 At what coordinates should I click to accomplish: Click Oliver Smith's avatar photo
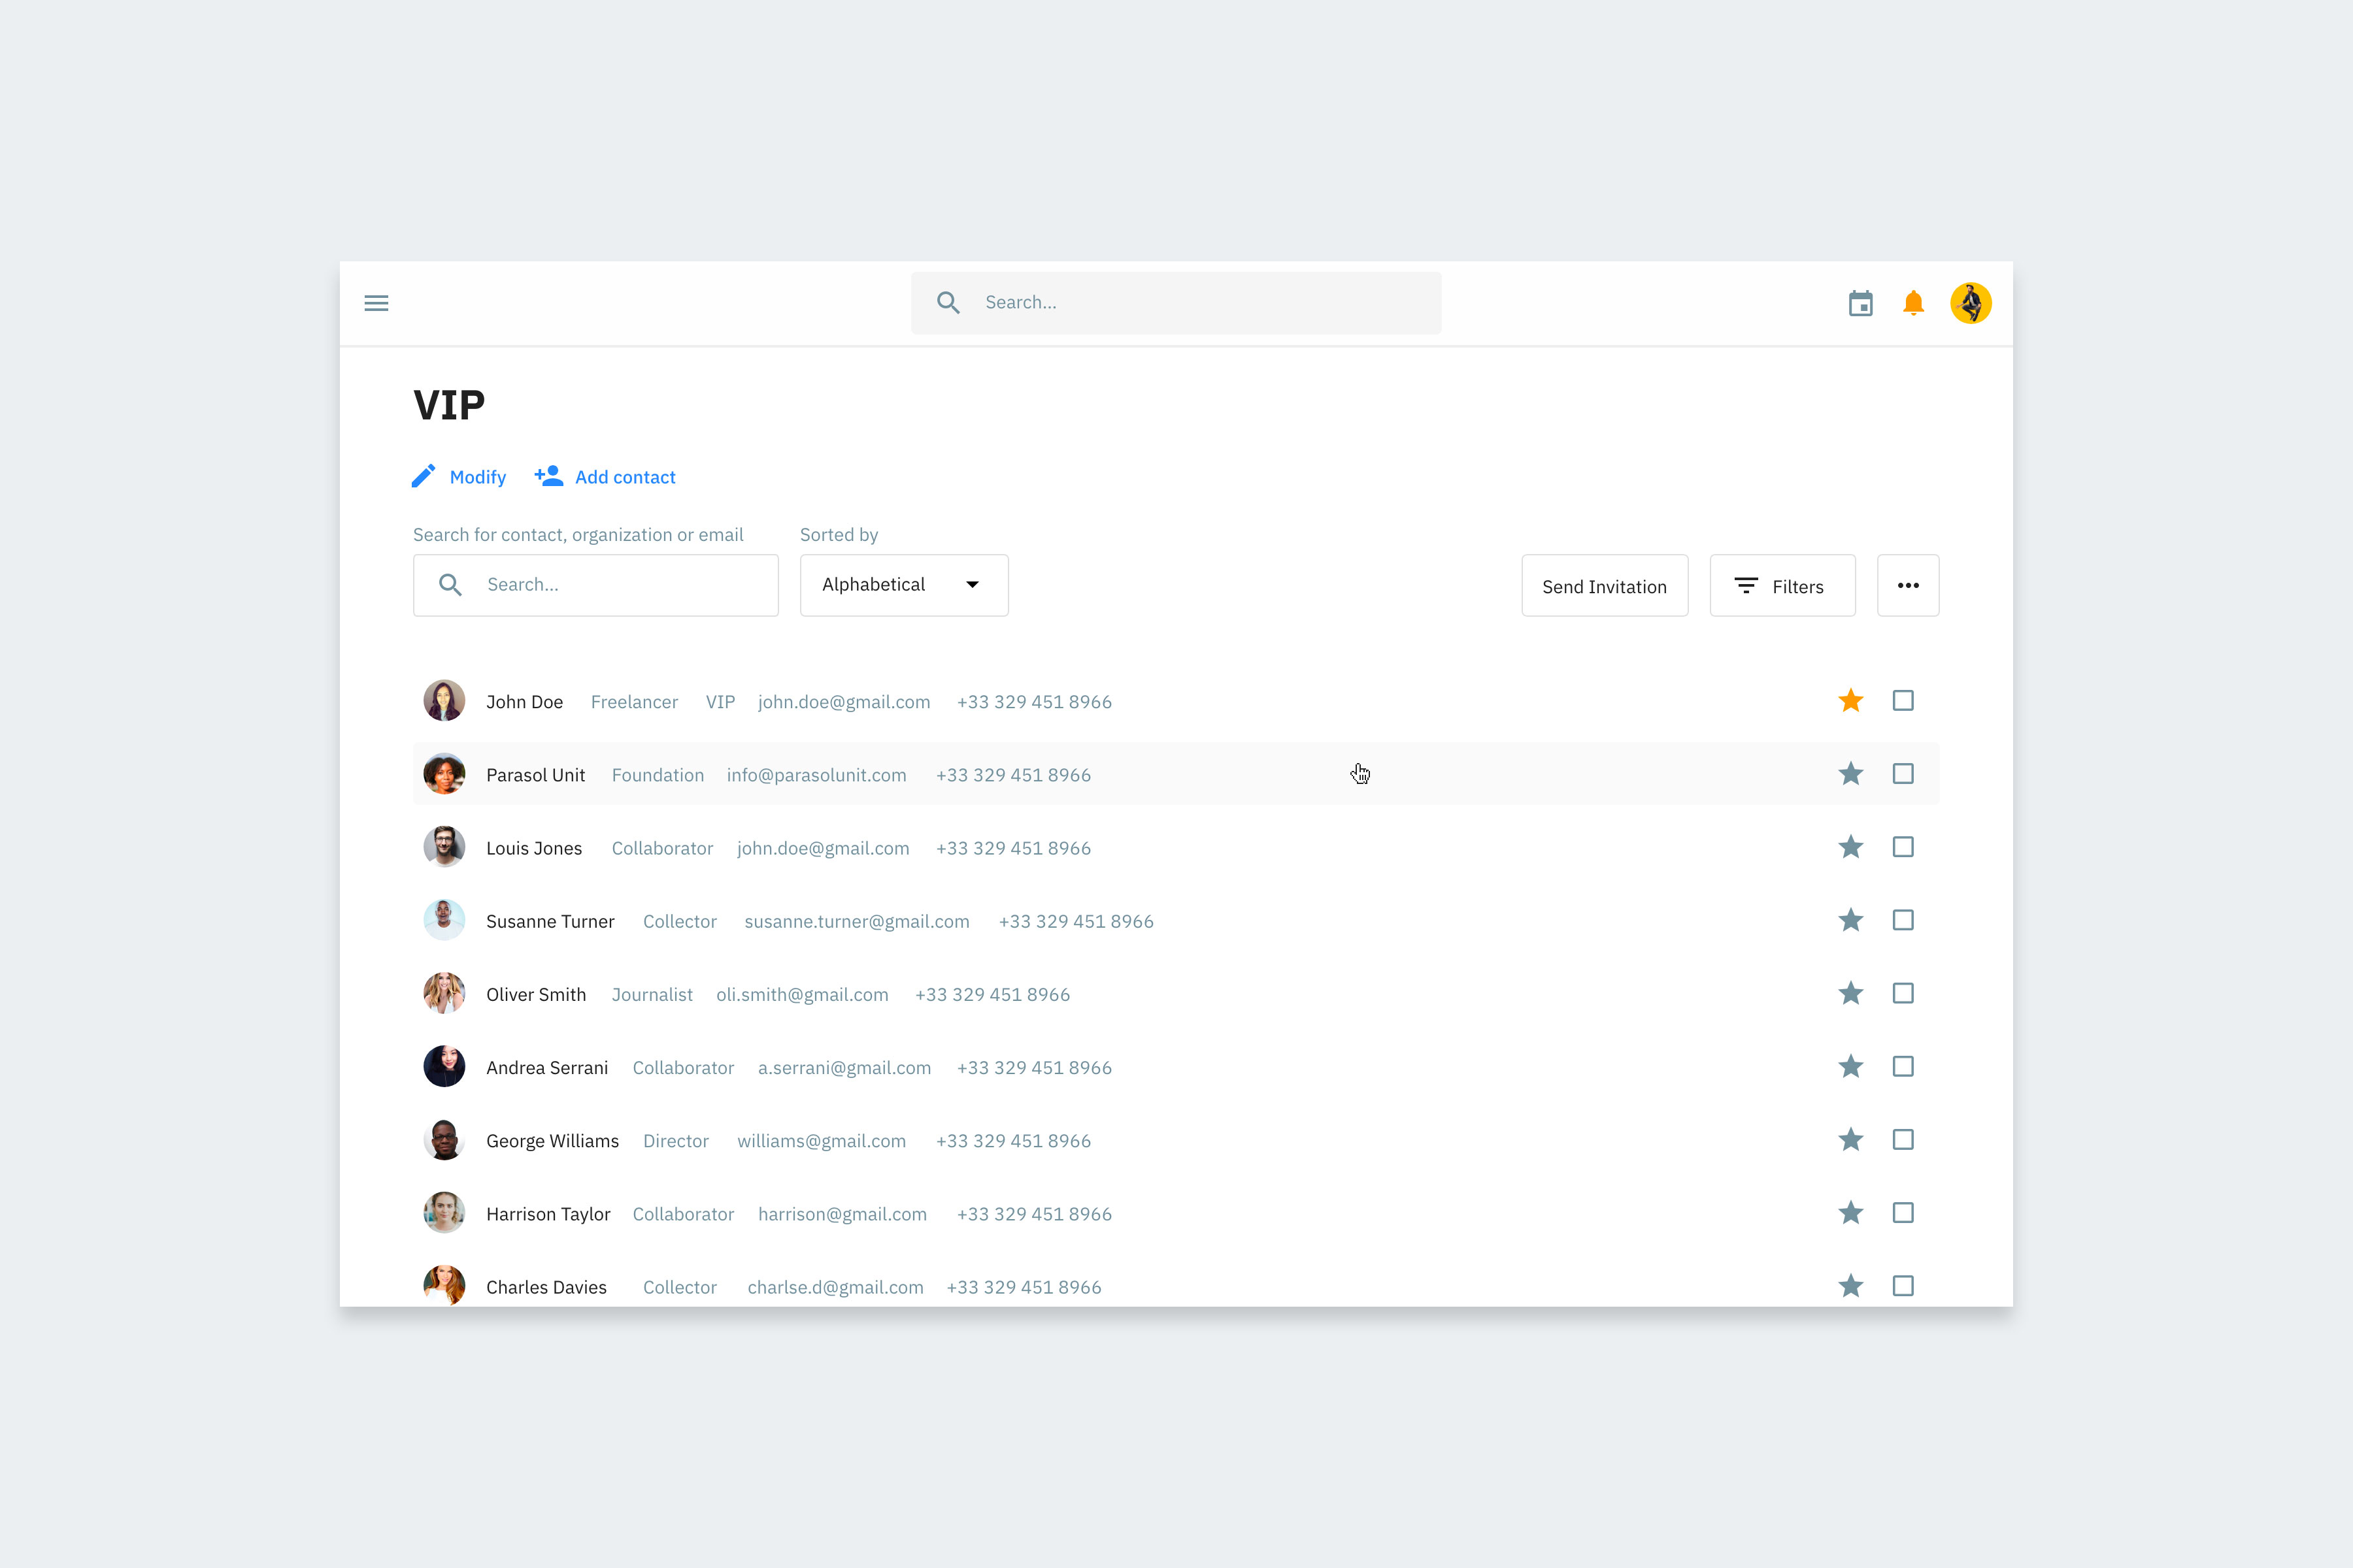coord(444,993)
